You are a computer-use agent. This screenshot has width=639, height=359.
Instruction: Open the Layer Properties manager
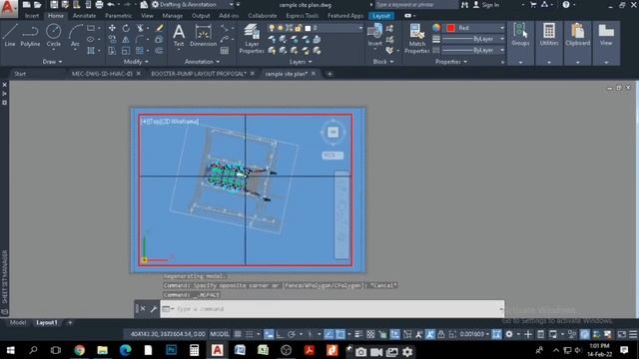point(252,38)
